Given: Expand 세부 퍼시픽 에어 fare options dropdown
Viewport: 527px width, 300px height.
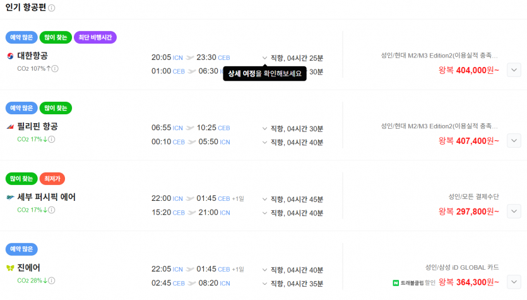Looking at the screenshot, I should [514, 211].
